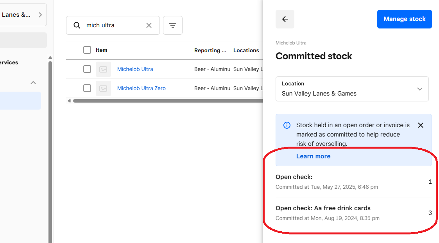Dismiss the committed stock info banner
Viewport: 439px width, 243px height.
[x=421, y=125]
